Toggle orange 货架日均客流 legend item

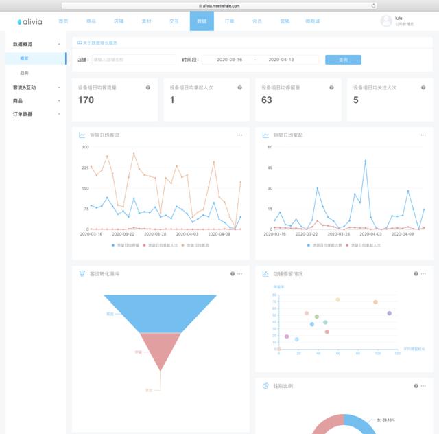click(x=195, y=245)
